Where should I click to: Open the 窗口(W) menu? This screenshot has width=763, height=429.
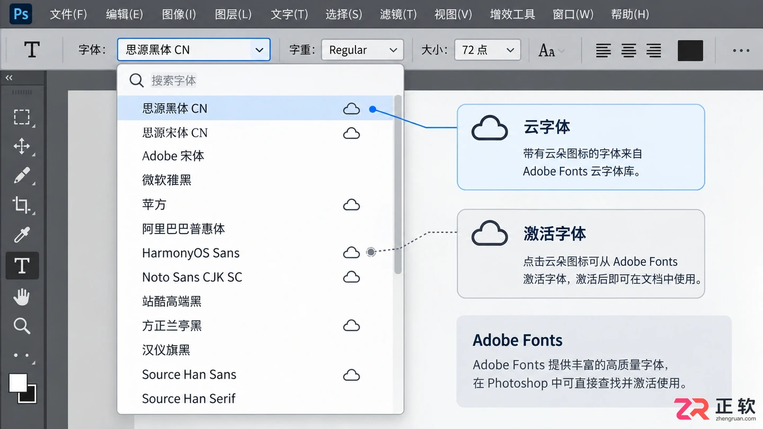click(573, 14)
